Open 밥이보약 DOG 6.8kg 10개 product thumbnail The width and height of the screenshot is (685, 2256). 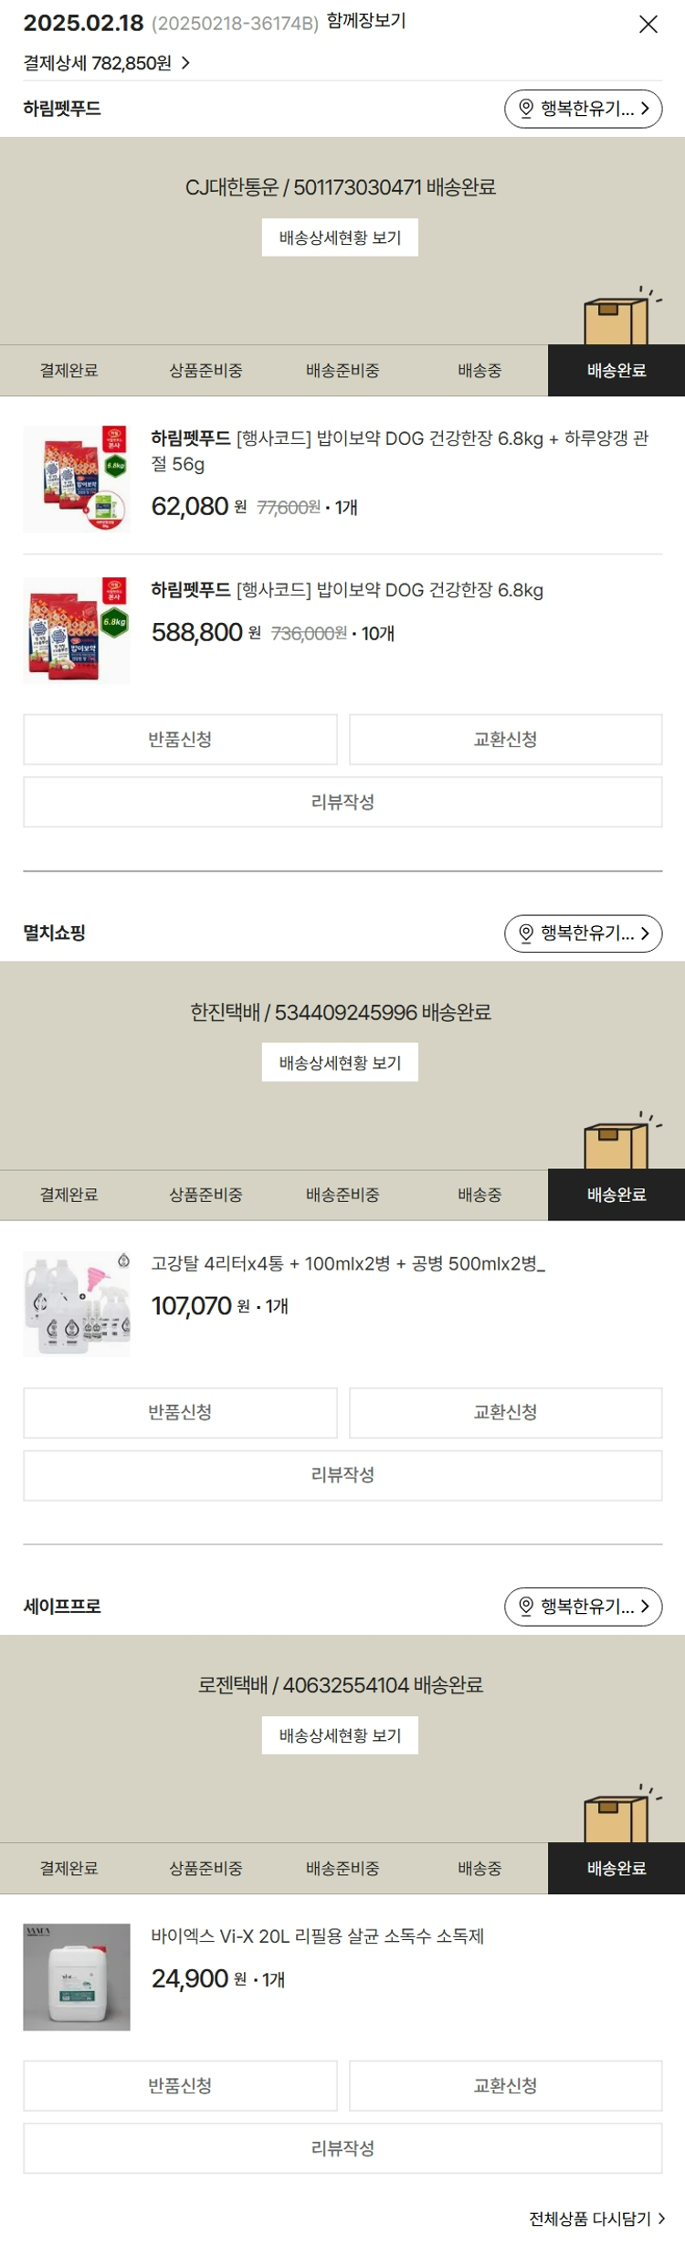point(77,630)
